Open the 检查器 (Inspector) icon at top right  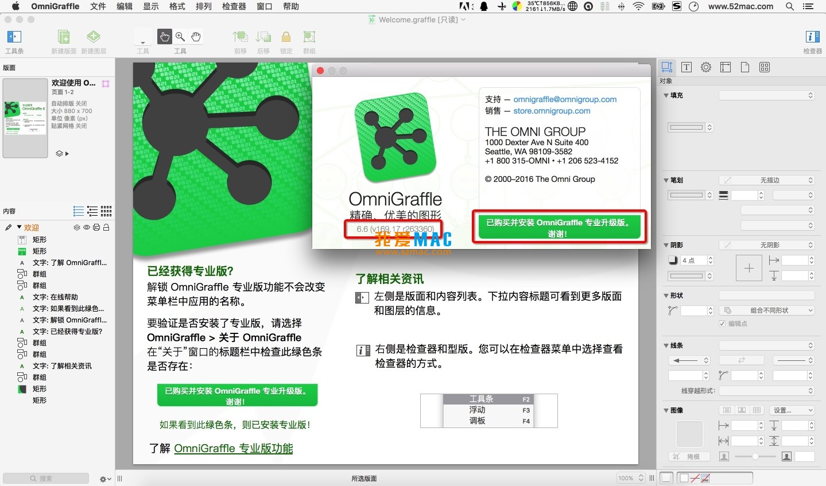(x=812, y=36)
